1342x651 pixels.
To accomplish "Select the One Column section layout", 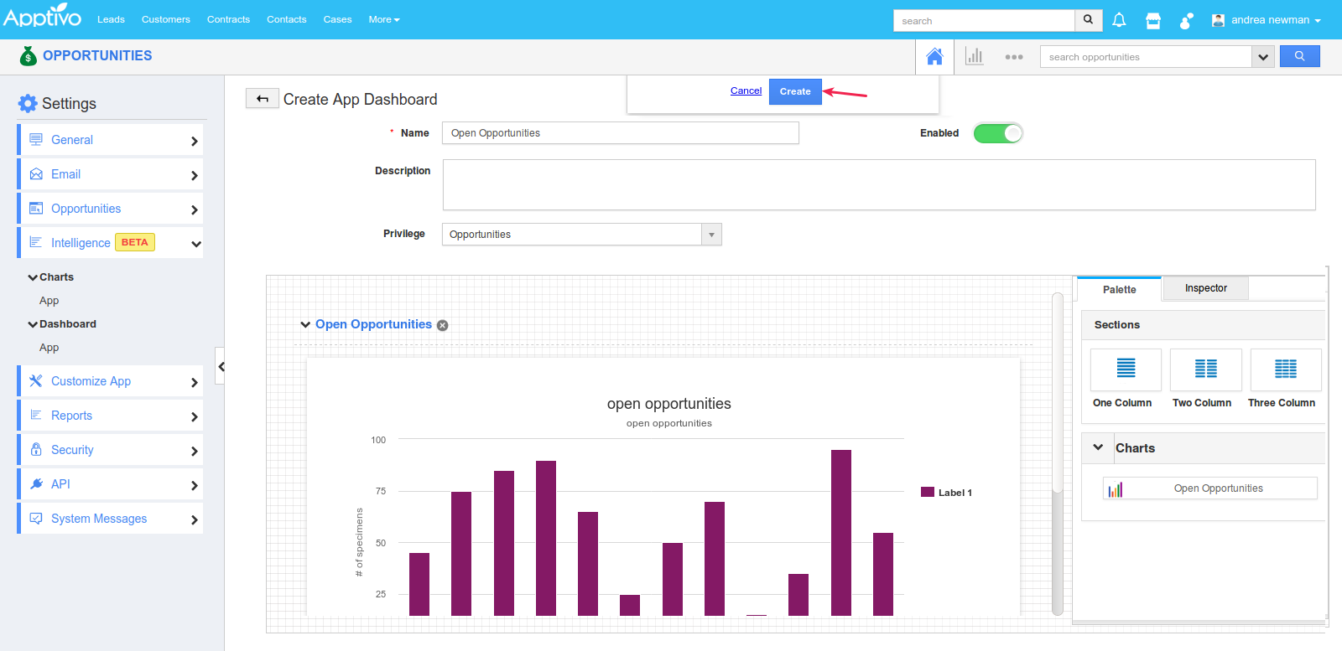I will (x=1126, y=369).
